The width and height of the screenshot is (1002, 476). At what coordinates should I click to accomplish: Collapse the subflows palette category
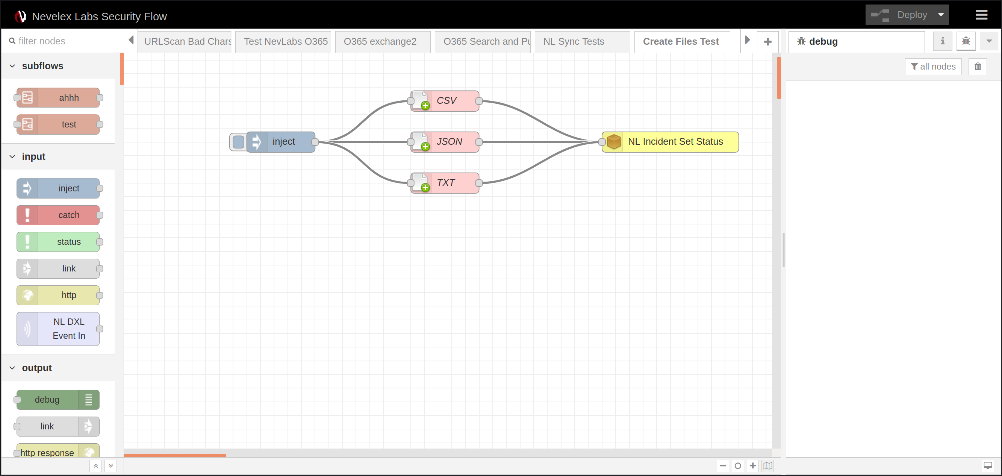click(x=12, y=66)
